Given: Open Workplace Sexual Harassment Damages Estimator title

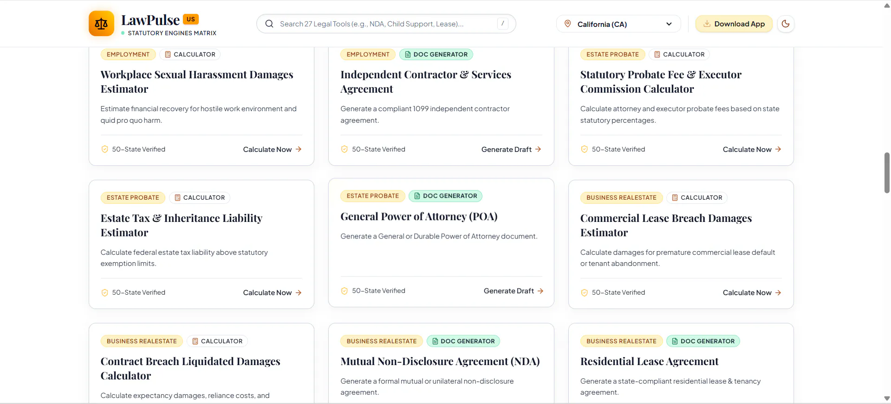Looking at the screenshot, I should [x=197, y=82].
